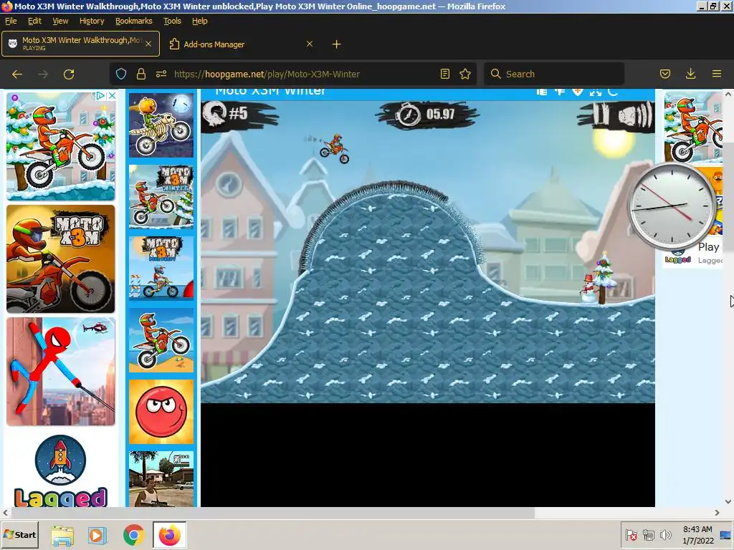Toggle fullscreen in the game header

(x=596, y=92)
